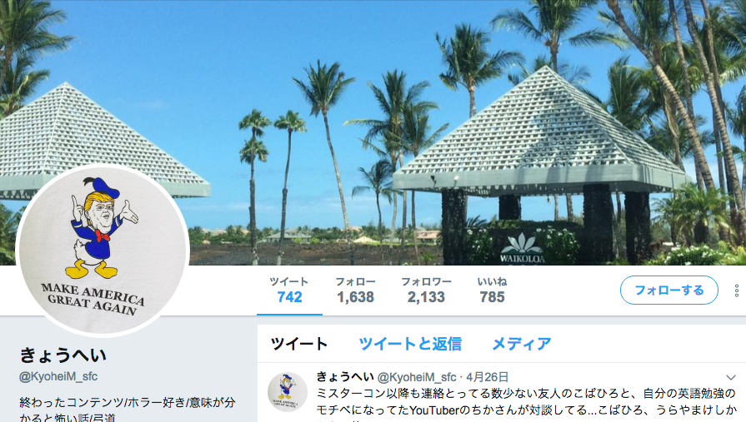Open the large Donald Duck profile picture

coord(103,250)
